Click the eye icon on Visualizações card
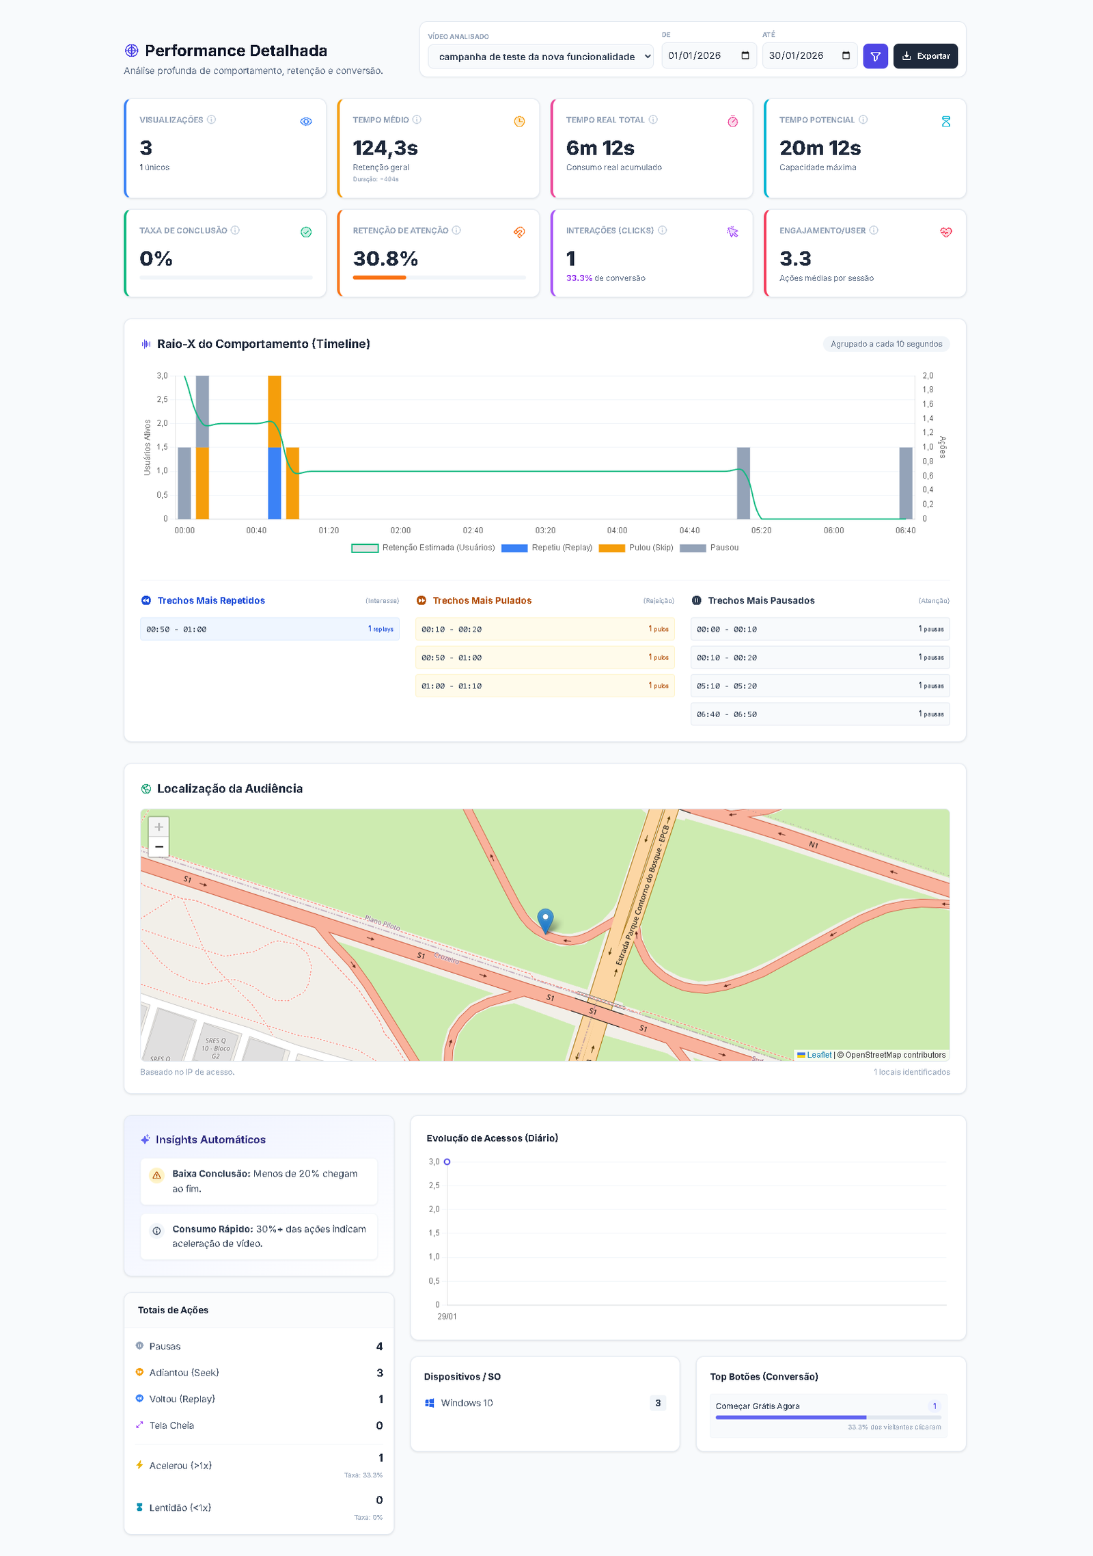Image resolution: width=1093 pixels, height=1556 pixels. pos(305,120)
